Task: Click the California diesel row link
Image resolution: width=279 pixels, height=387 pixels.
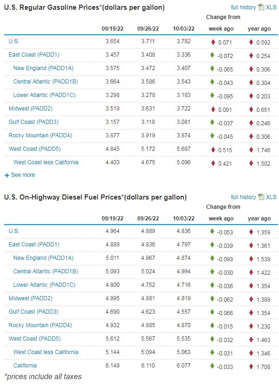Action: click(x=25, y=366)
